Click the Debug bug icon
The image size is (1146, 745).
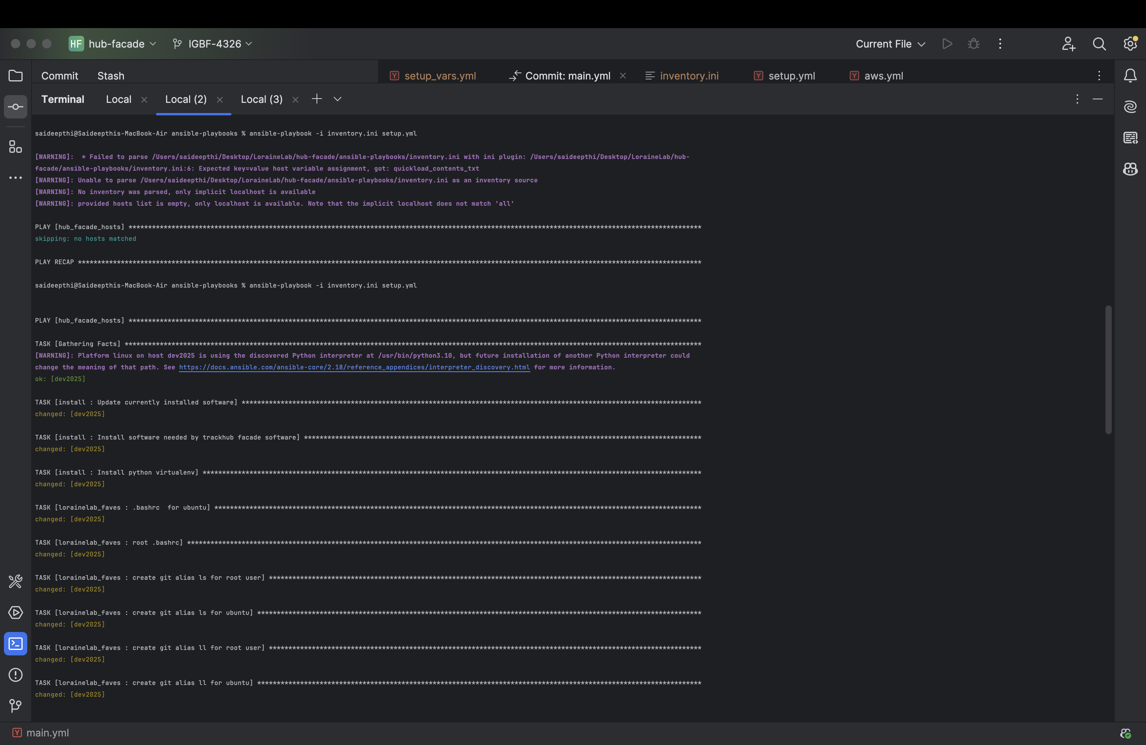973,44
